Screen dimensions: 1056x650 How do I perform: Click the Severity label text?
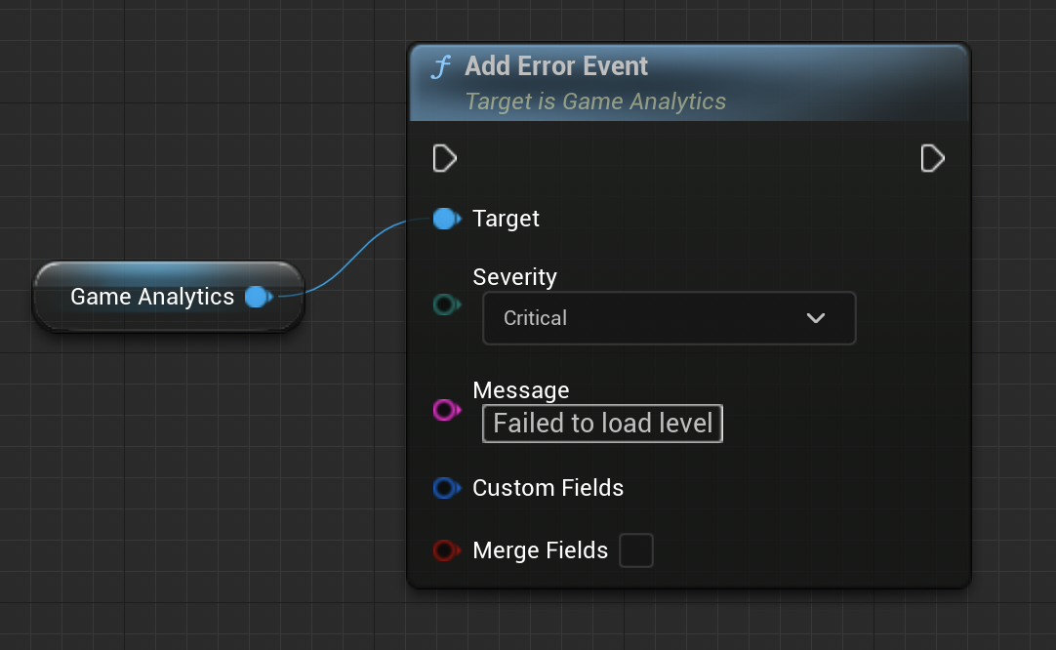514,277
